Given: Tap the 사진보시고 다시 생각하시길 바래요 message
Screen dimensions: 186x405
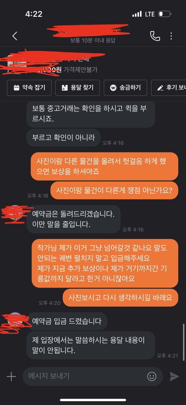Looking at the screenshot, I should pos(121,297).
